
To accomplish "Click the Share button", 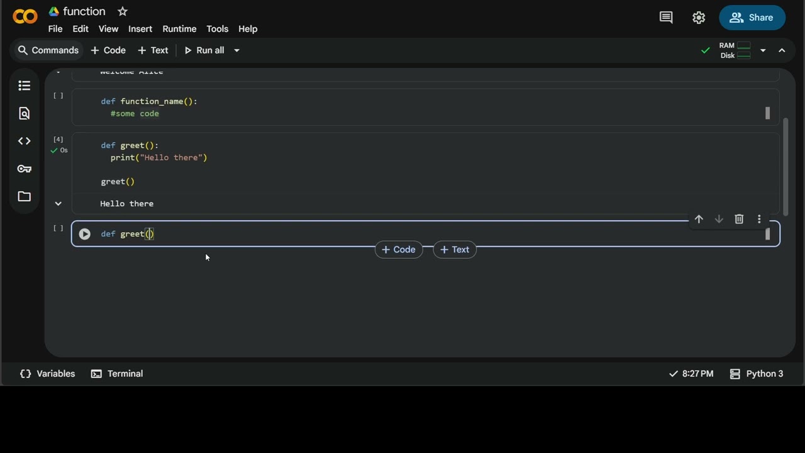I will pos(752,18).
